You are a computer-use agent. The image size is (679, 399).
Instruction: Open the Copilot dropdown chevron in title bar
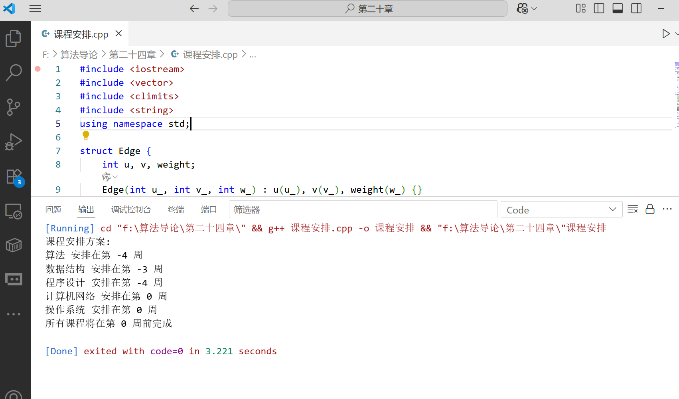(534, 8)
